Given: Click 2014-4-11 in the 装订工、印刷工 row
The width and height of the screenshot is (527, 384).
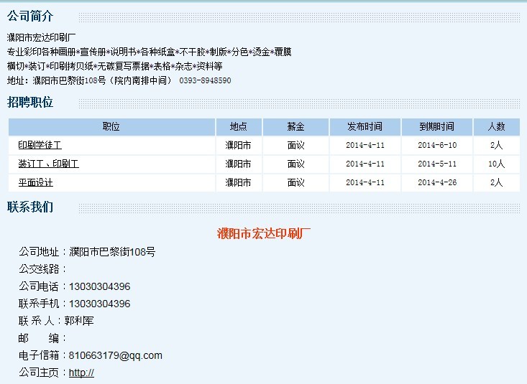Looking at the screenshot, I should [365, 164].
